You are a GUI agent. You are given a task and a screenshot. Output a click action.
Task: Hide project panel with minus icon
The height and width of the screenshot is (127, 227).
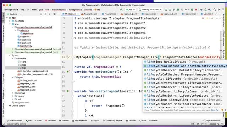click(x=59, y=14)
